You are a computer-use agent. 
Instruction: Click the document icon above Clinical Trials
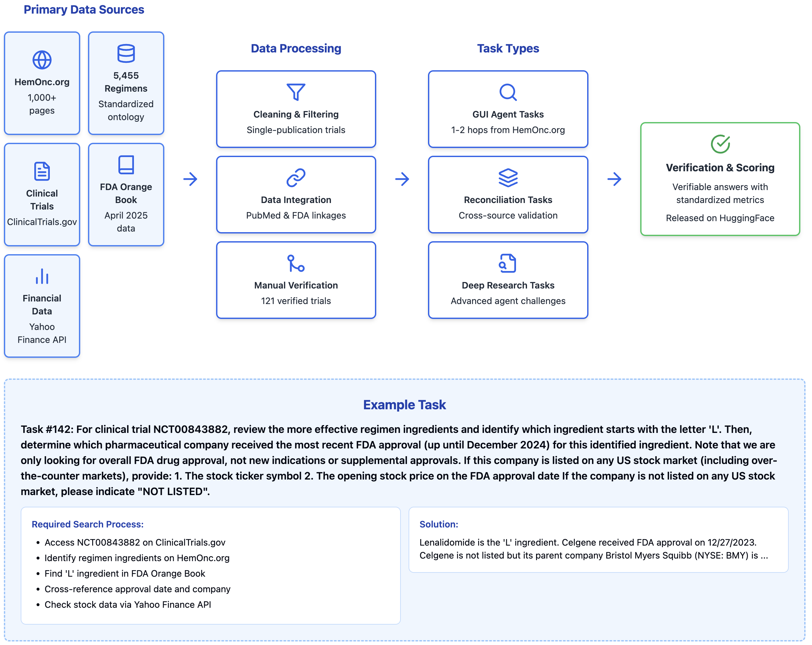(x=42, y=171)
